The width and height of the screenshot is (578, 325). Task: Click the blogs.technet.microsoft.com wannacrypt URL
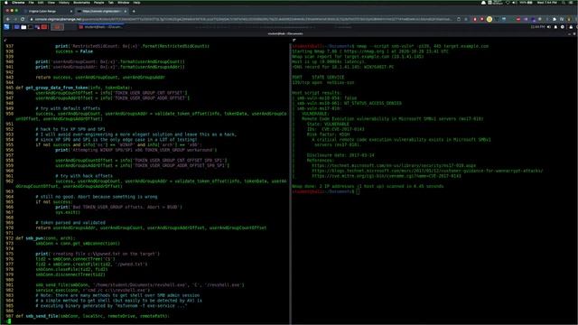[x=427, y=171]
